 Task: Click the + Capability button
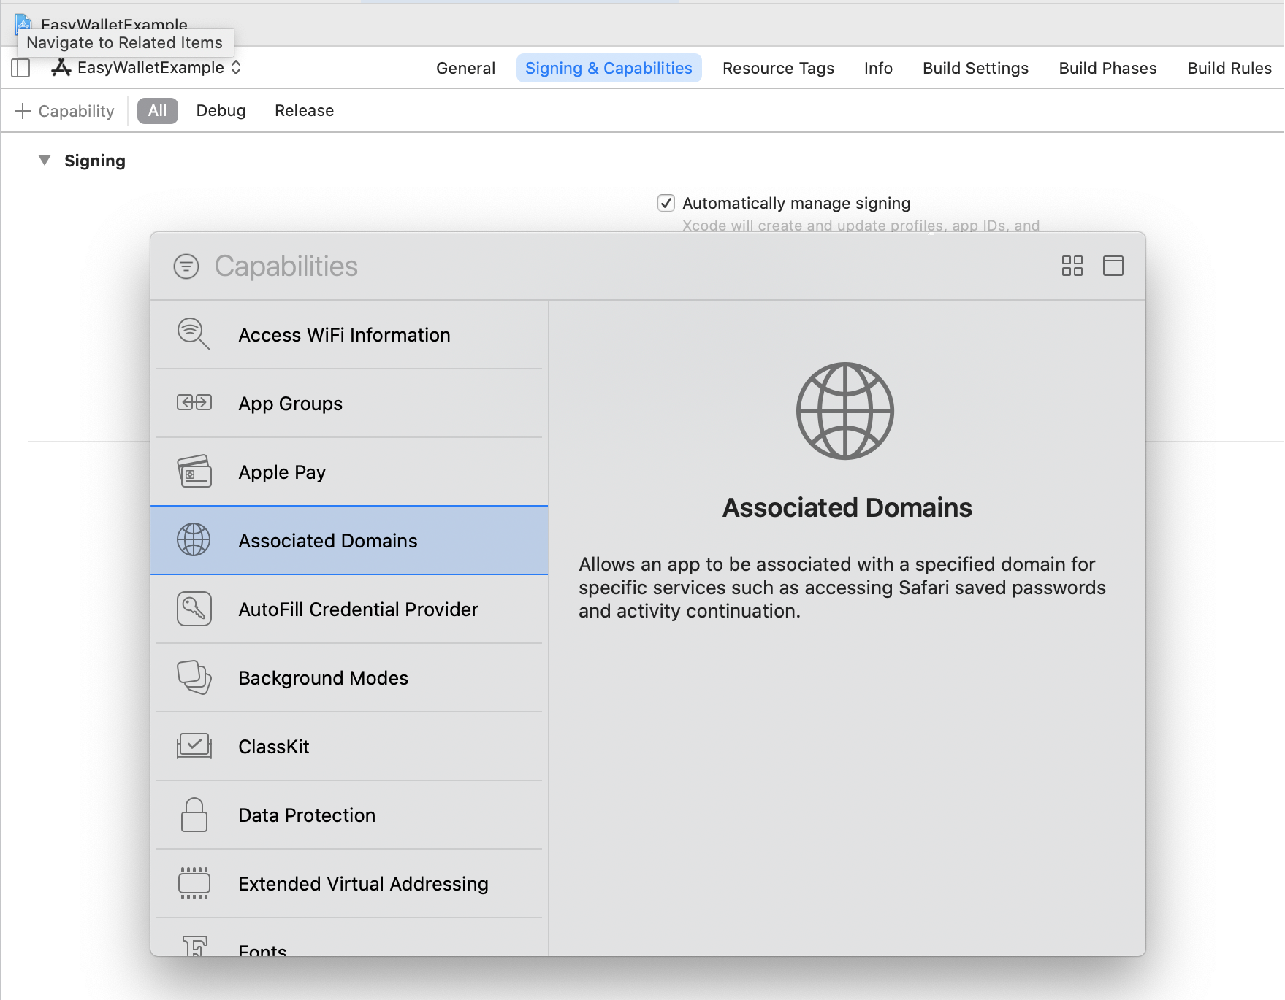[64, 111]
